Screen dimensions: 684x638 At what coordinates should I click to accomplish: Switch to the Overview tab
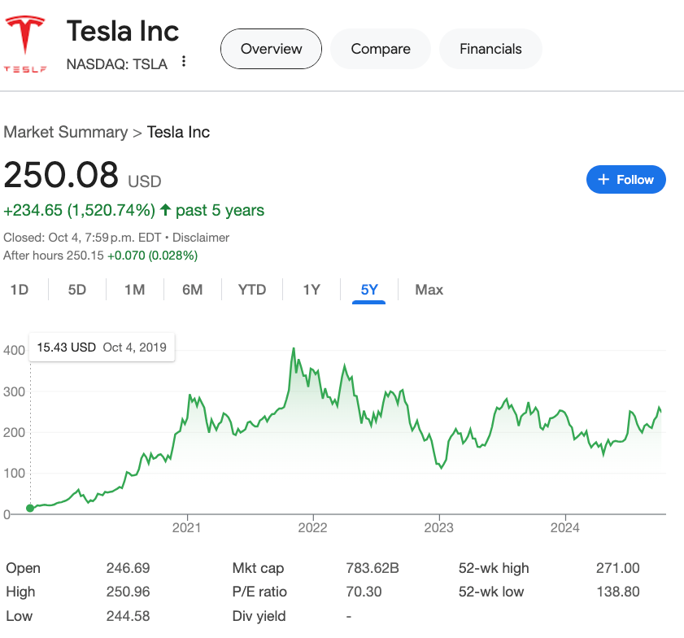[271, 49]
